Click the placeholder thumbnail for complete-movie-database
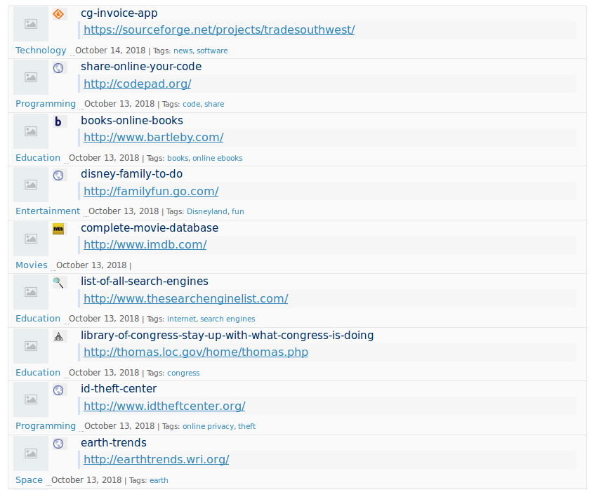594x490 pixels. click(30, 238)
